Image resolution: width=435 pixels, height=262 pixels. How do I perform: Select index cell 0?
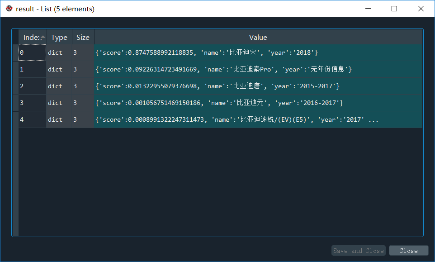click(x=32, y=52)
